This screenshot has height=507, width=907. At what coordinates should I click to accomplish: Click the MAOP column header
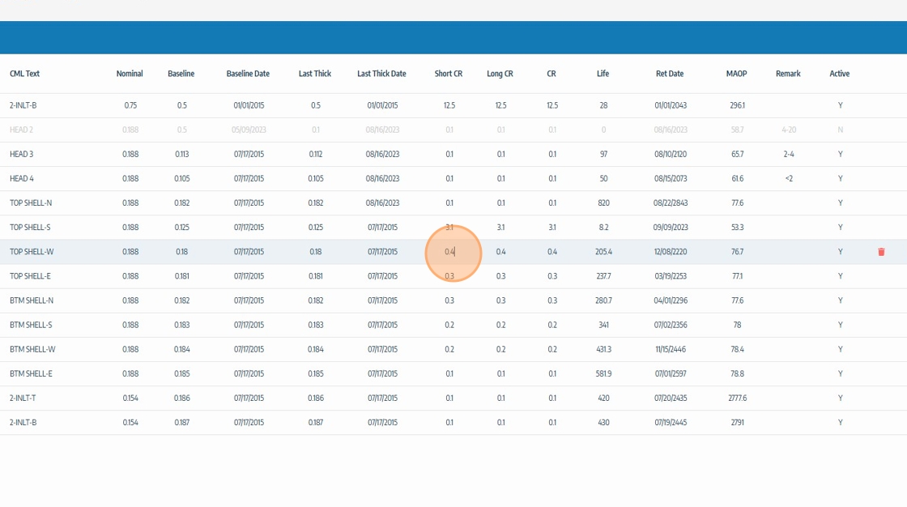coord(736,74)
